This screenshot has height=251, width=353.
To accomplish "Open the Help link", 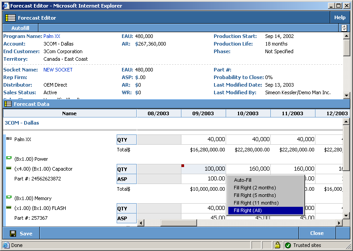I will (340, 17).
